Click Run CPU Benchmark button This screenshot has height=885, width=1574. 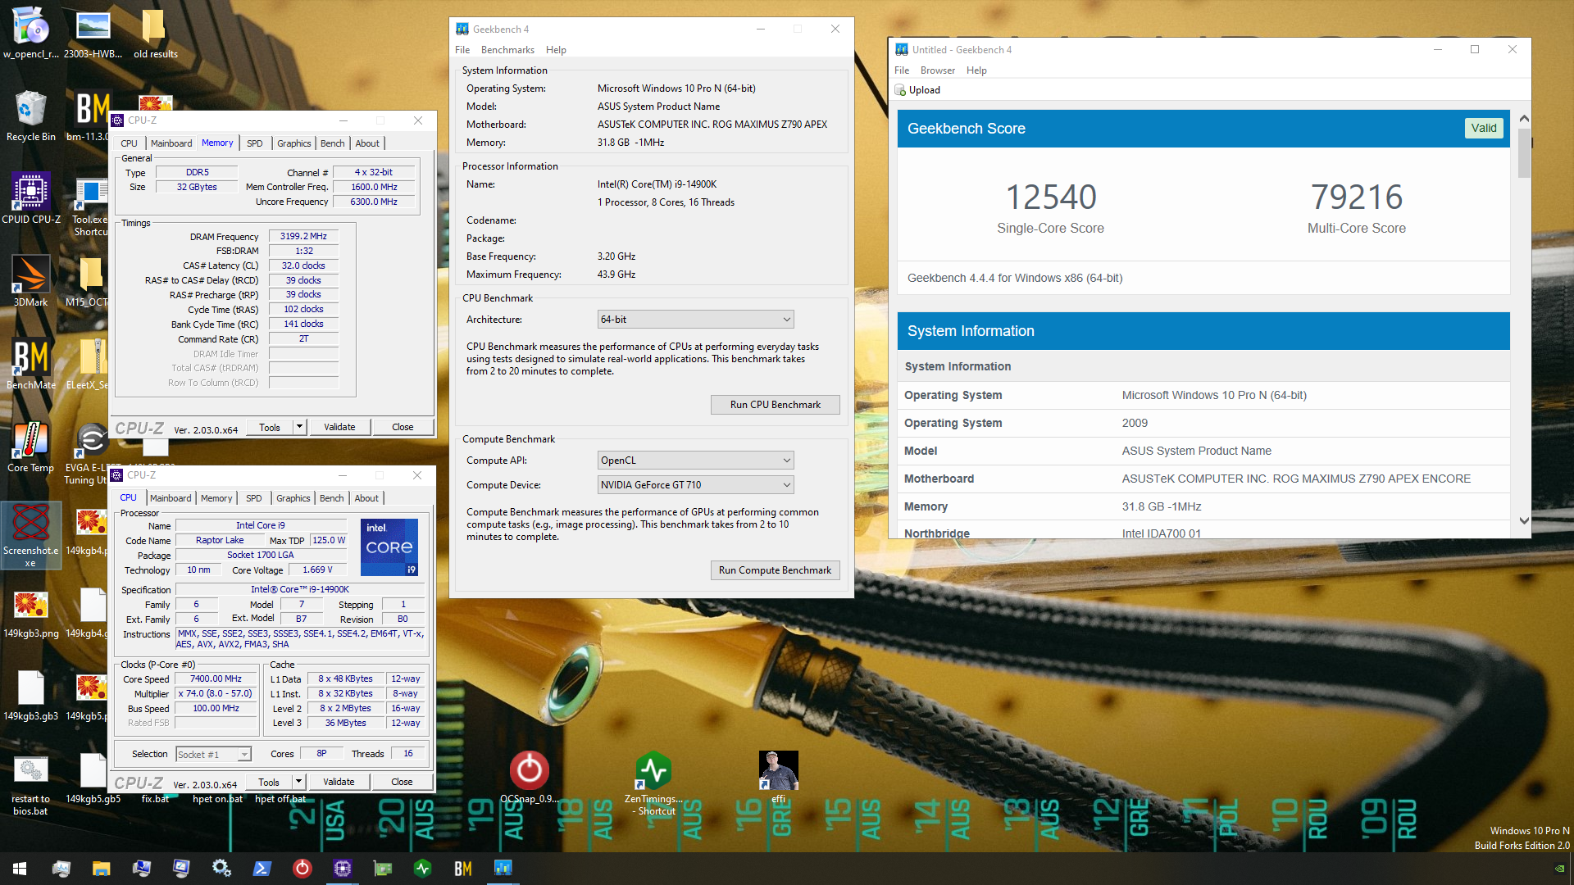pyautogui.click(x=775, y=405)
